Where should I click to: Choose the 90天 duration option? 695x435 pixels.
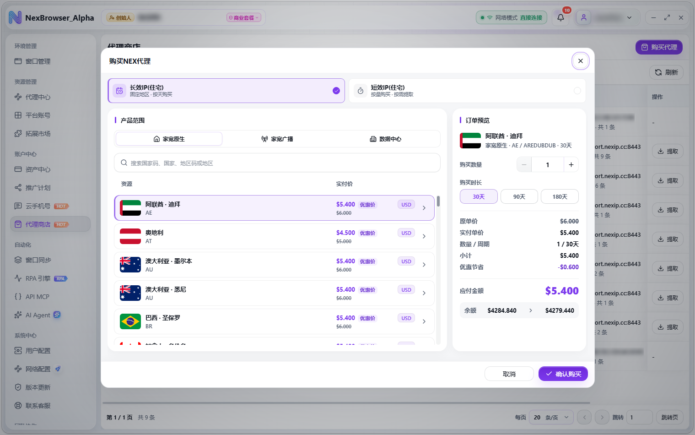tap(519, 196)
